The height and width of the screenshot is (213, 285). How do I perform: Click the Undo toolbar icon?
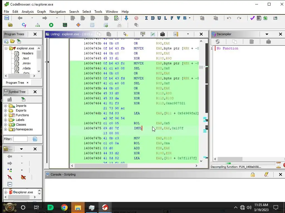(x=229, y=18)
